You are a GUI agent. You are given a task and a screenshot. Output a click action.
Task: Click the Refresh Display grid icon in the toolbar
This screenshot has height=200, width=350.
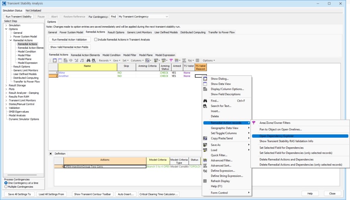pos(197,60)
